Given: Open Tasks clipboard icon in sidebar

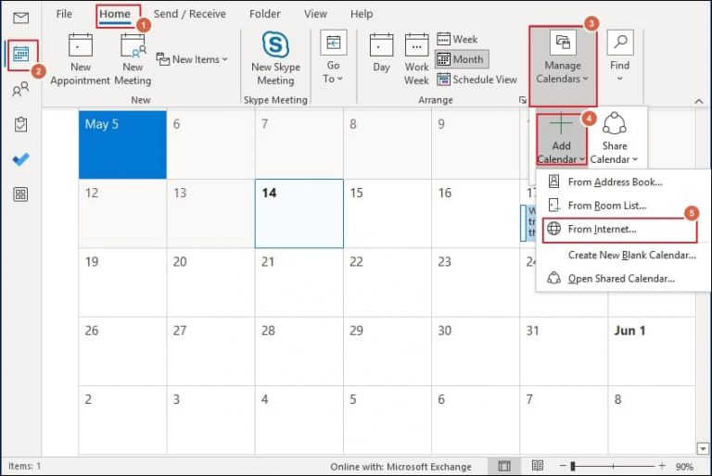Looking at the screenshot, I should (21, 124).
